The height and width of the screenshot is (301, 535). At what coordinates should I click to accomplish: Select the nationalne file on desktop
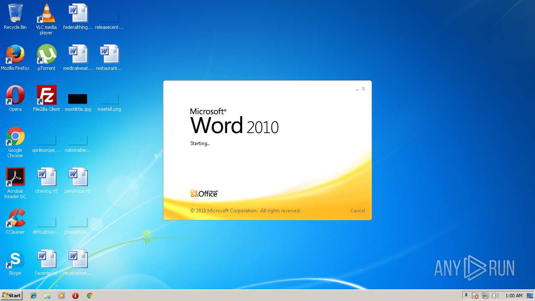click(x=78, y=143)
